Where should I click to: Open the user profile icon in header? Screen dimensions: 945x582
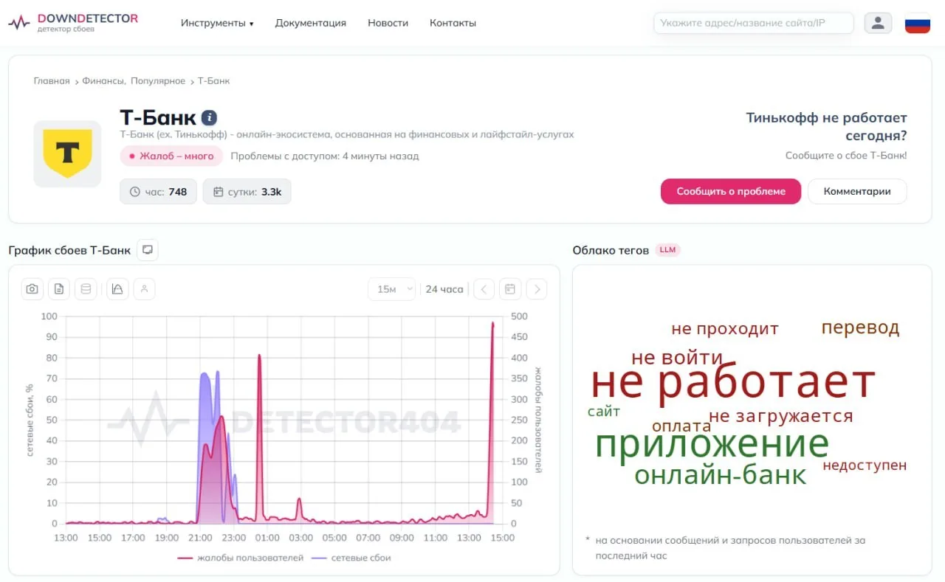(878, 23)
